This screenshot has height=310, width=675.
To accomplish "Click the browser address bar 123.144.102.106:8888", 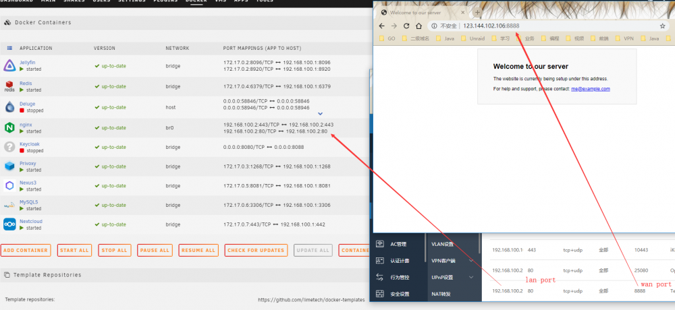I will coord(547,26).
